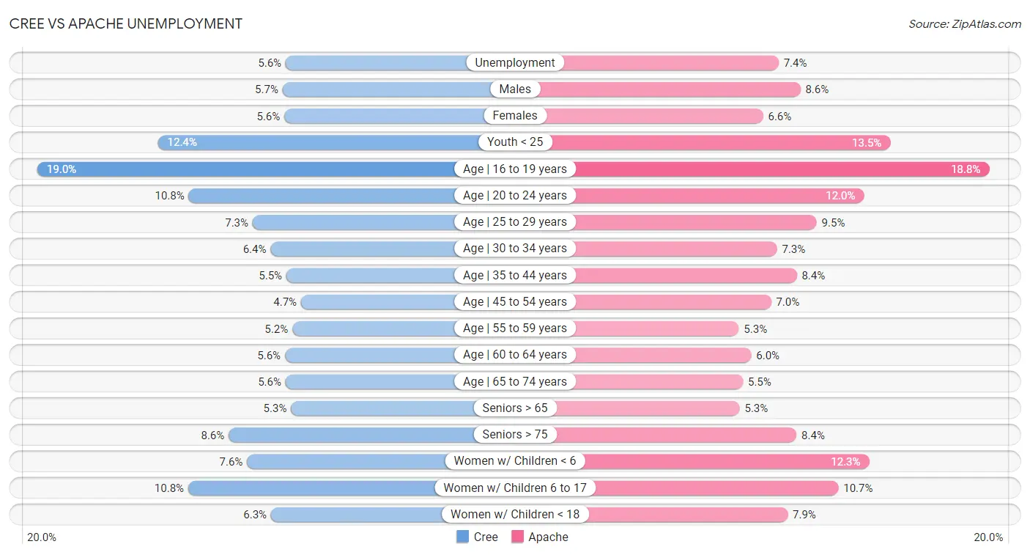Click the Cree 19.0% bar for ages 16 to 19
The width and height of the screenshot is (1030, 555).
pyautogui.click(x=276, y=169)
